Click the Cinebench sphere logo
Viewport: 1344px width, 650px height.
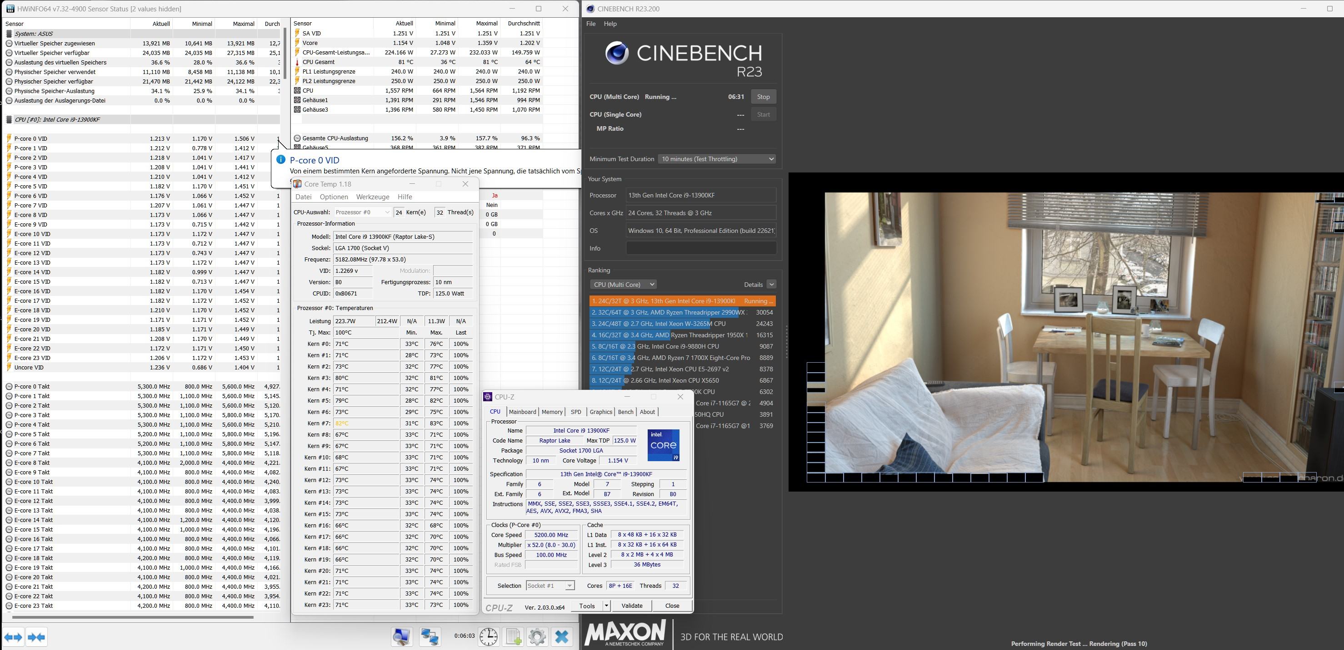coord(617,53)
